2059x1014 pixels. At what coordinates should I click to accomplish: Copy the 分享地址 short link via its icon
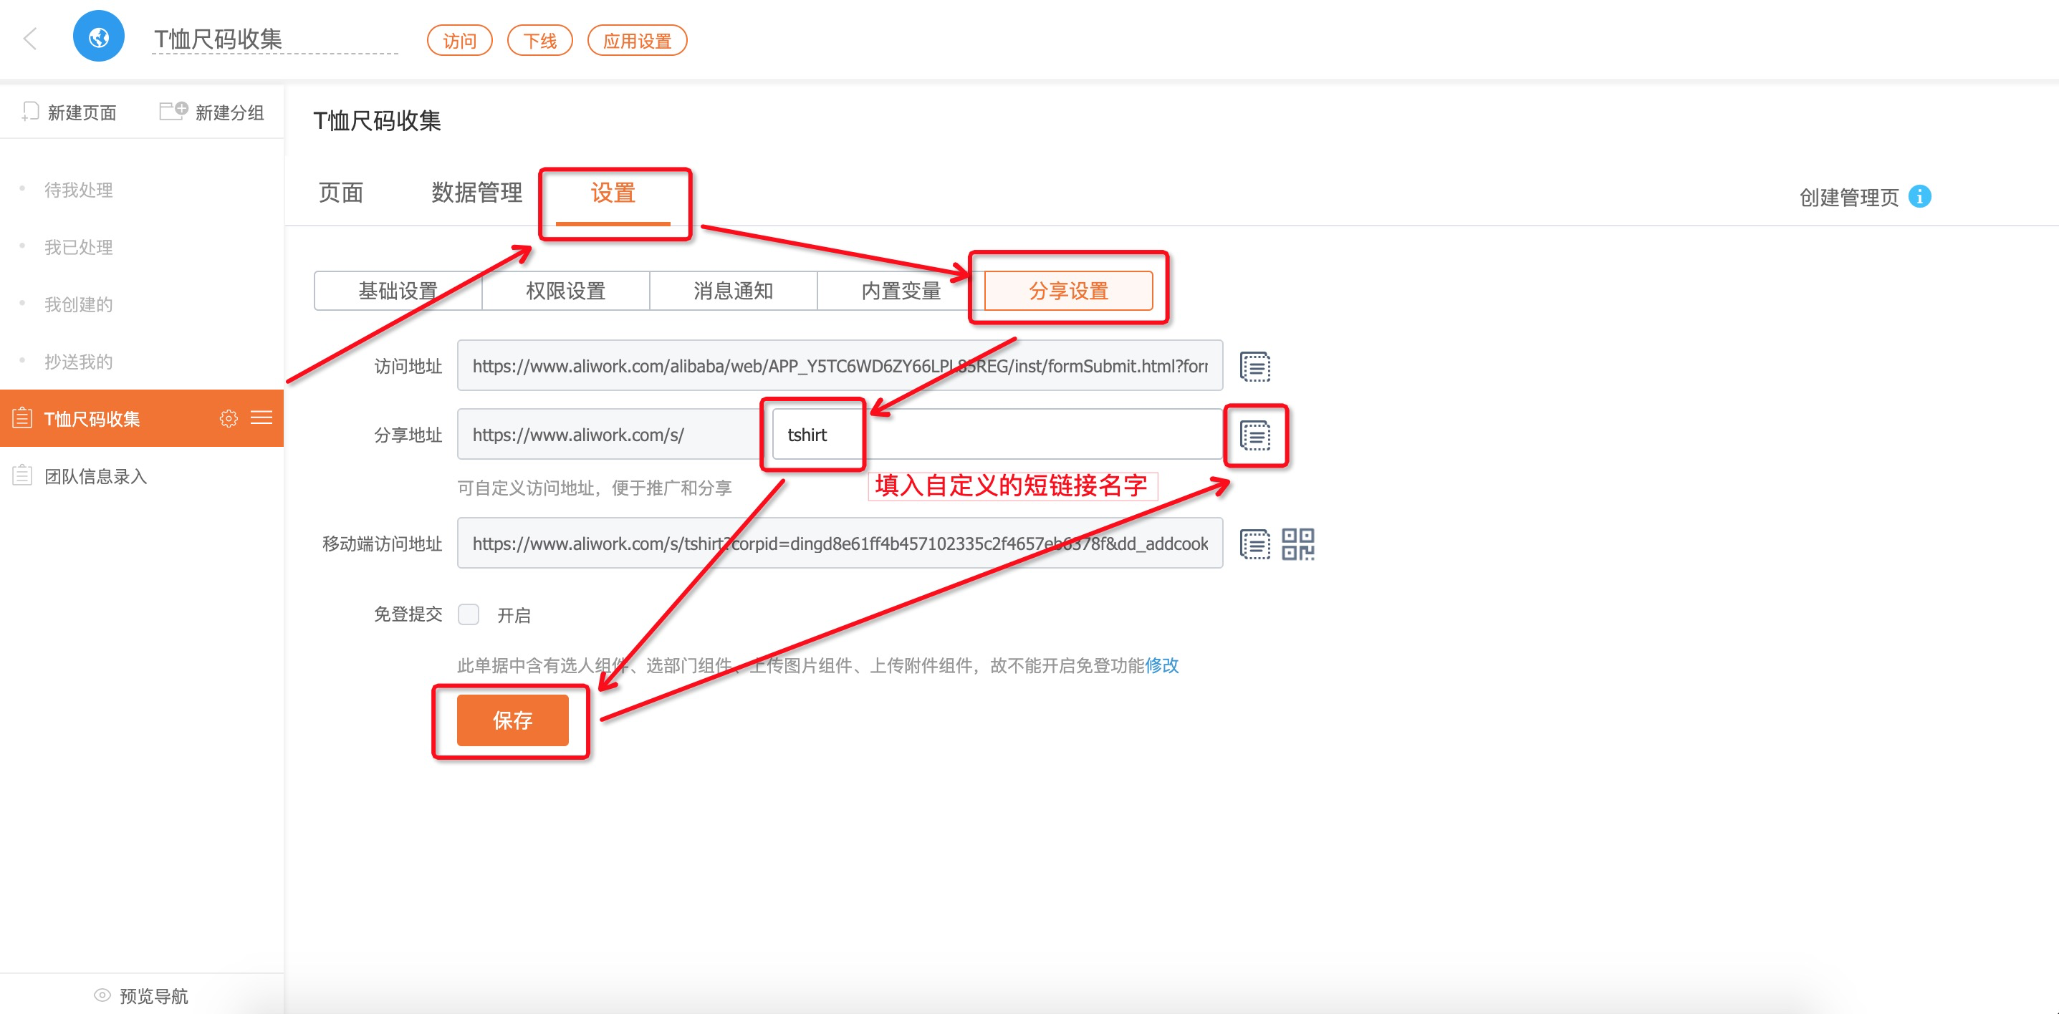(1254, 435)
